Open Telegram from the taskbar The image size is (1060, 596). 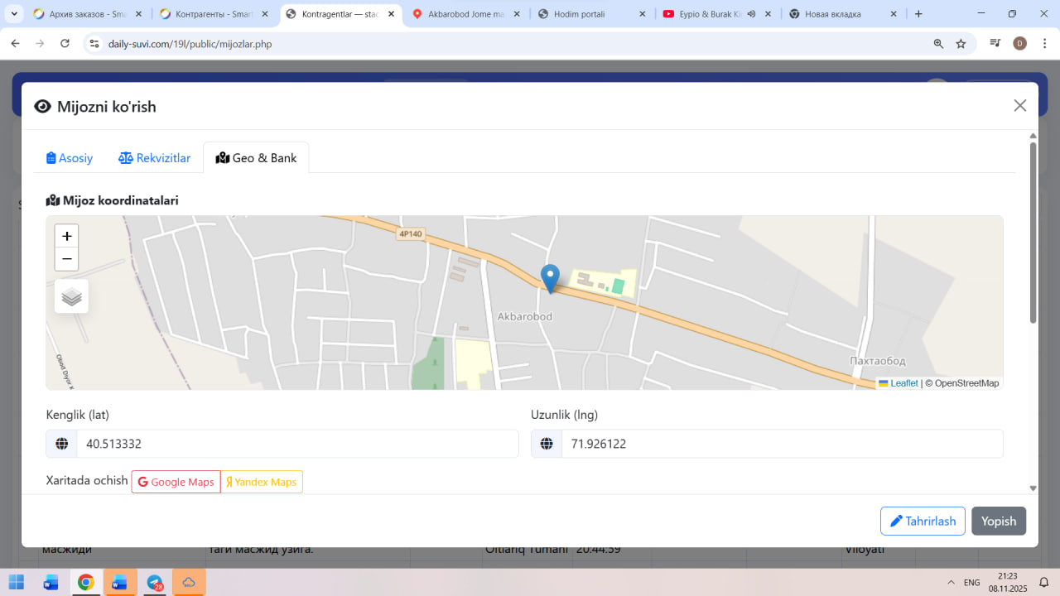155,583
